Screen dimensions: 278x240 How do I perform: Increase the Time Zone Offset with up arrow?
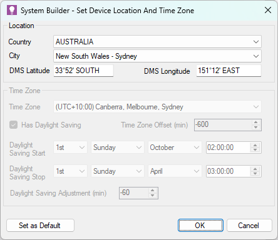tap(256, 122)
